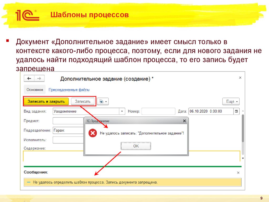Confirm the error dialog with OK

pyautogui.click(x=136, y=146)
